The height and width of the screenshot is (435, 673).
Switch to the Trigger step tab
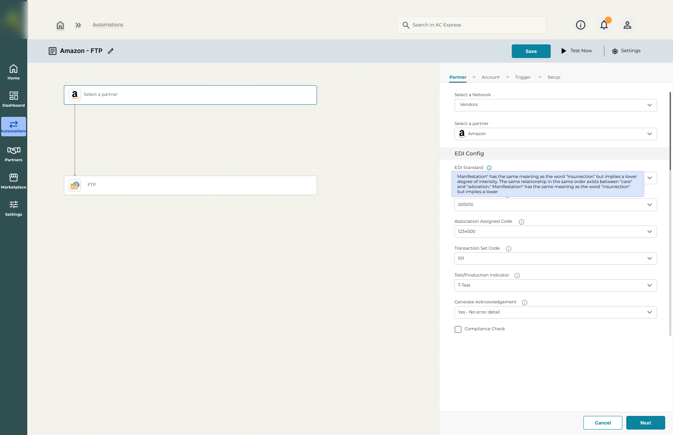point(523,77)
